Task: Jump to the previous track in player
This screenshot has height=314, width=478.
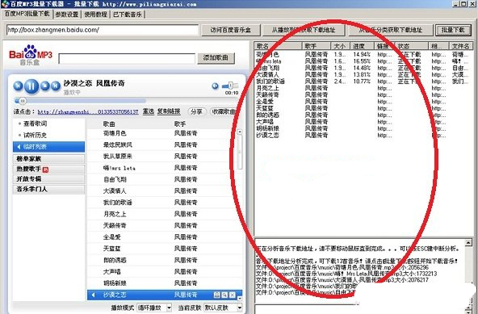Action: (x=18, y=86)
